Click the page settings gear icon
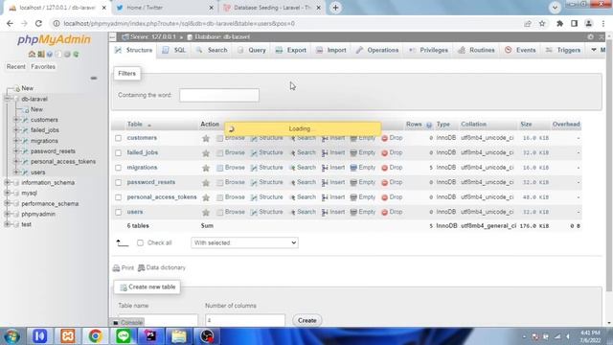613x345 pixels. 590,36
